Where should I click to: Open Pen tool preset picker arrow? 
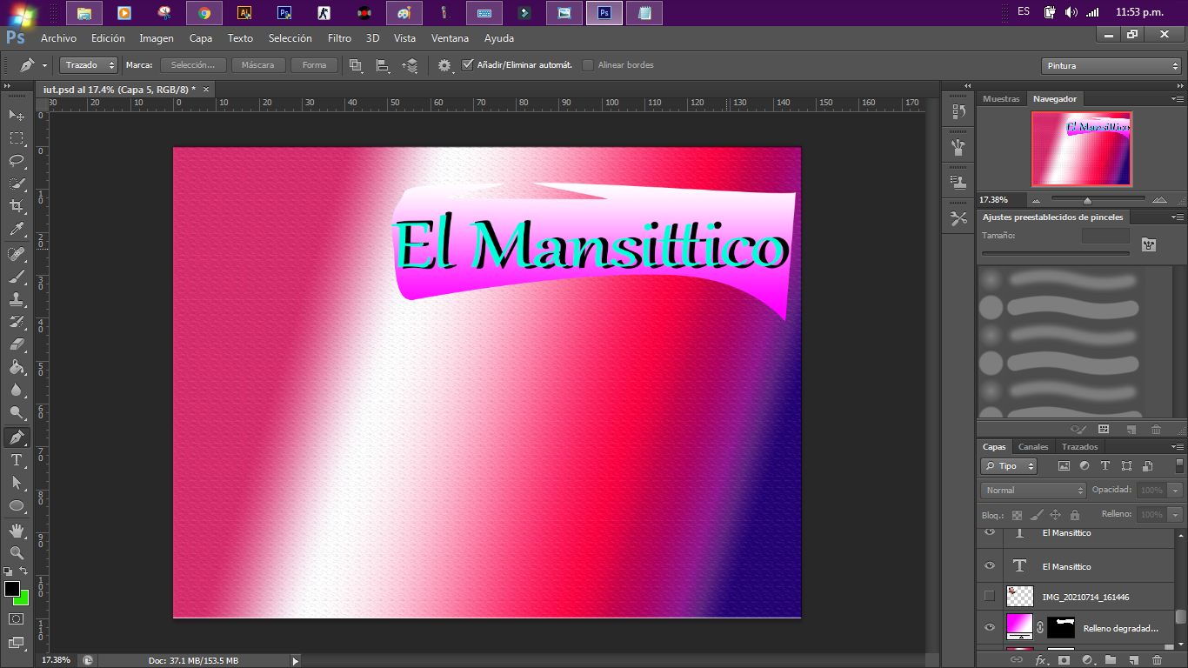tap(44, 65)
